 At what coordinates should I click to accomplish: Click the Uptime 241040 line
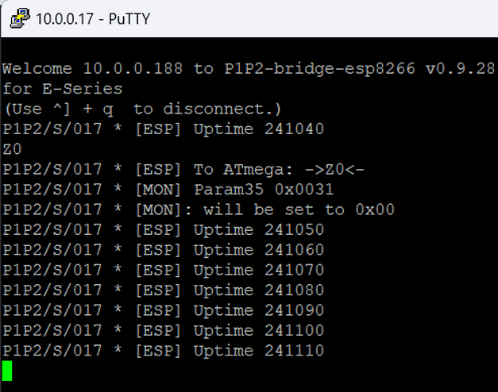[x=163, y=129]
